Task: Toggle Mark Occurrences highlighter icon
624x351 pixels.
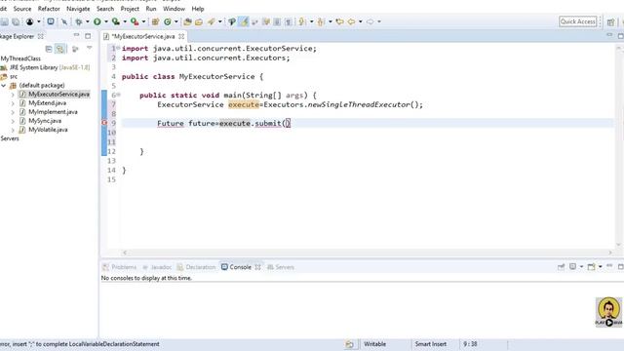Action: pyautogui.click(x=244, y=21)
